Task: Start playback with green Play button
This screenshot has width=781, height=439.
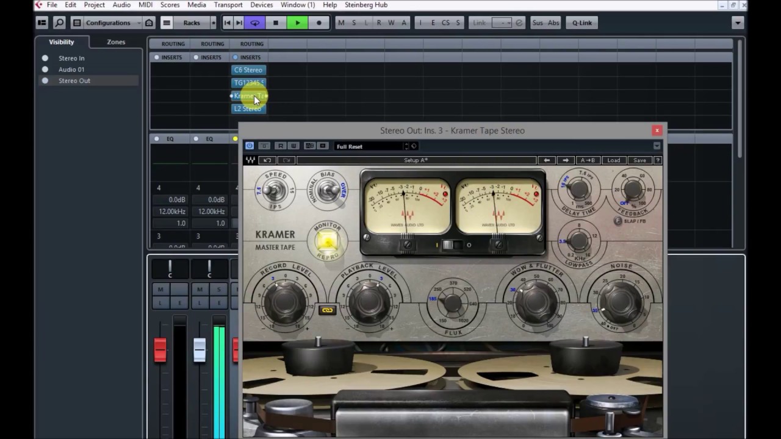Action: pos(297,23)
